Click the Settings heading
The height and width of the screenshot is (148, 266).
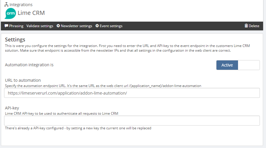coord(15,40)
